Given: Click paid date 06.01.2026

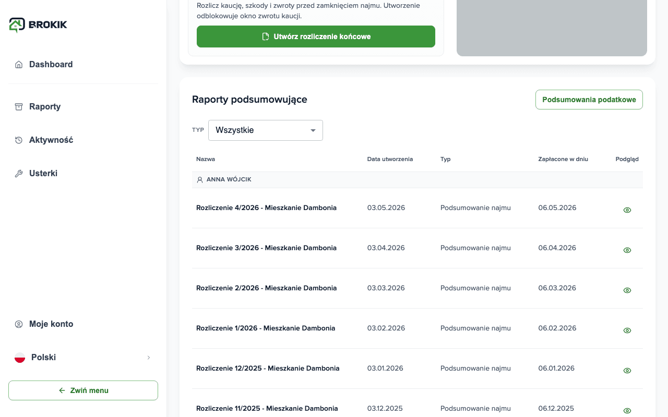Looking at the screenshot, I should (x=556, y=369).
